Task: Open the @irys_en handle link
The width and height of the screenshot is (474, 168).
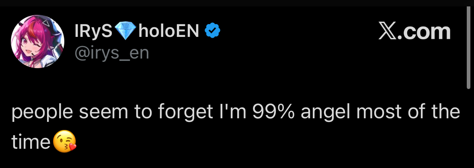Action: (x=111, y=53)
